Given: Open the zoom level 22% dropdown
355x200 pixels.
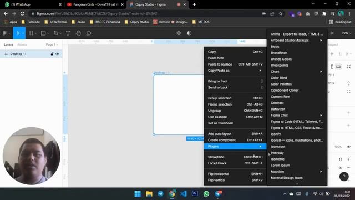Looking at the screenshot, I should tap(346, 33).
